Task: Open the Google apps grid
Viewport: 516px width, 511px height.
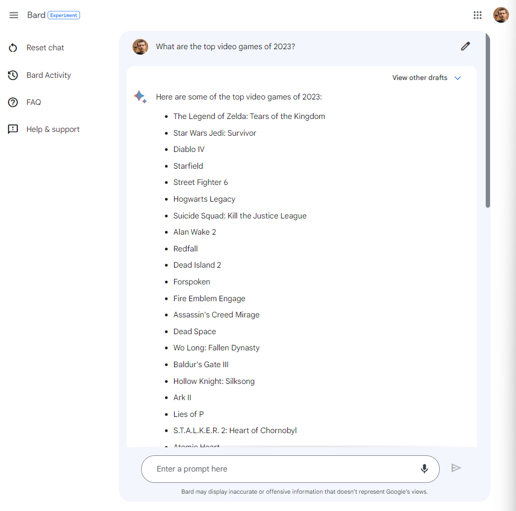Action: pyautogui.click(x=477, y=15)
